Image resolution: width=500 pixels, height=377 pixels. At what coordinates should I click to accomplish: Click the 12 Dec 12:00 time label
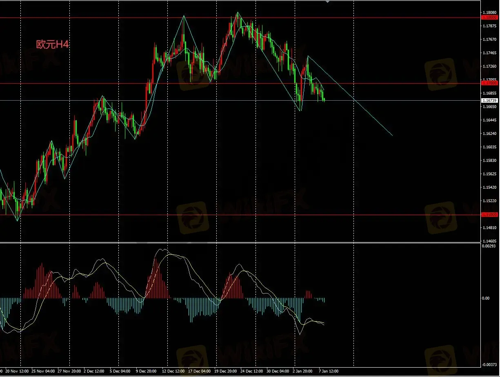[173, 371]
